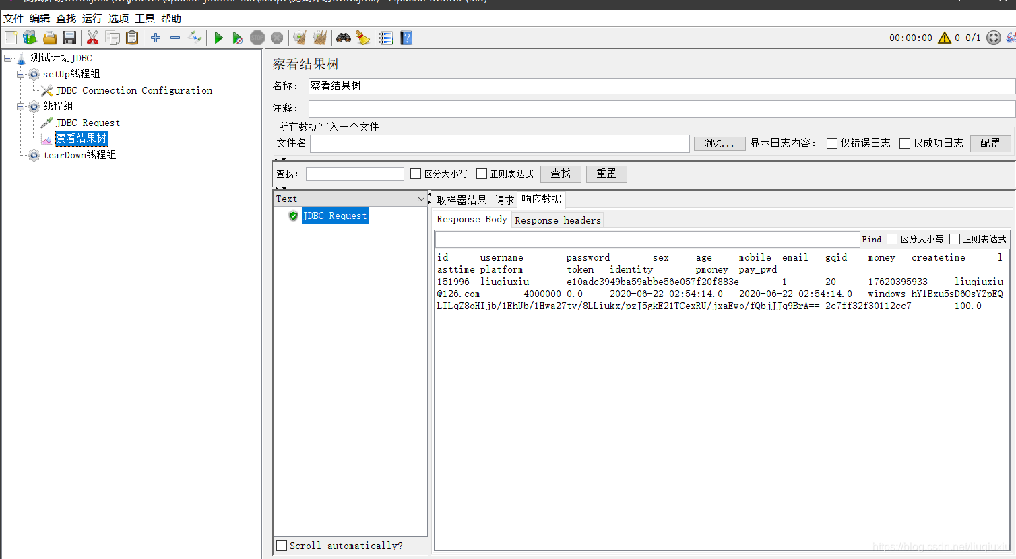
Task: Open the 编辑 menu
Action: click(40, 19)
